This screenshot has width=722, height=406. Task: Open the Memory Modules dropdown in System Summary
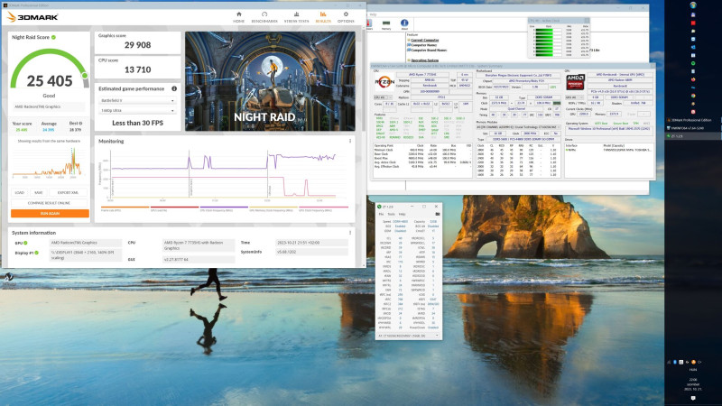(x=518, y=127)
